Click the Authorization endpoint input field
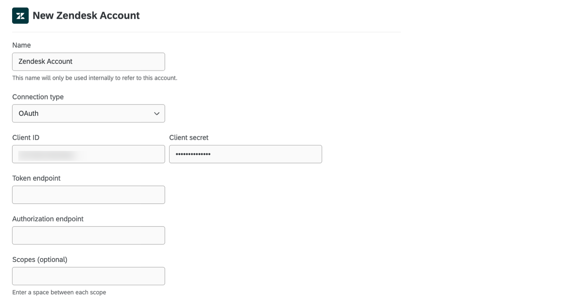 [x=88, y=235]
